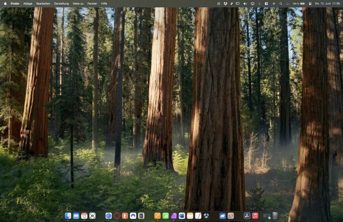The image size is (343, 222).
Task: Toggle Wi-Fi from the menu bar
Action: point(273,4)
